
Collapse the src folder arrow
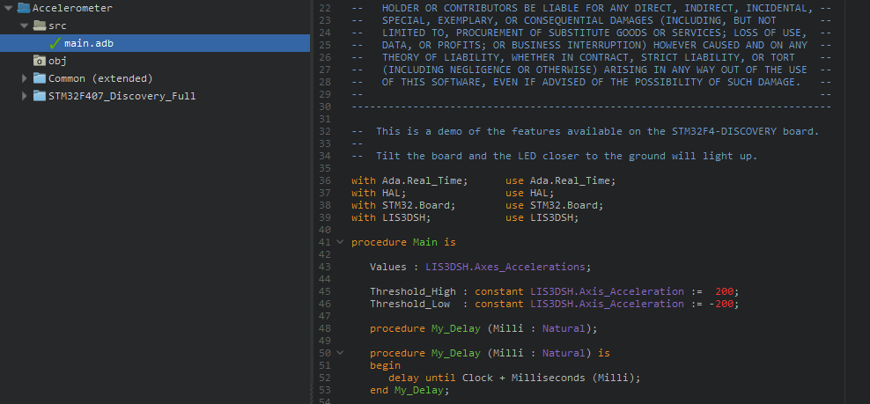(25, 26)
